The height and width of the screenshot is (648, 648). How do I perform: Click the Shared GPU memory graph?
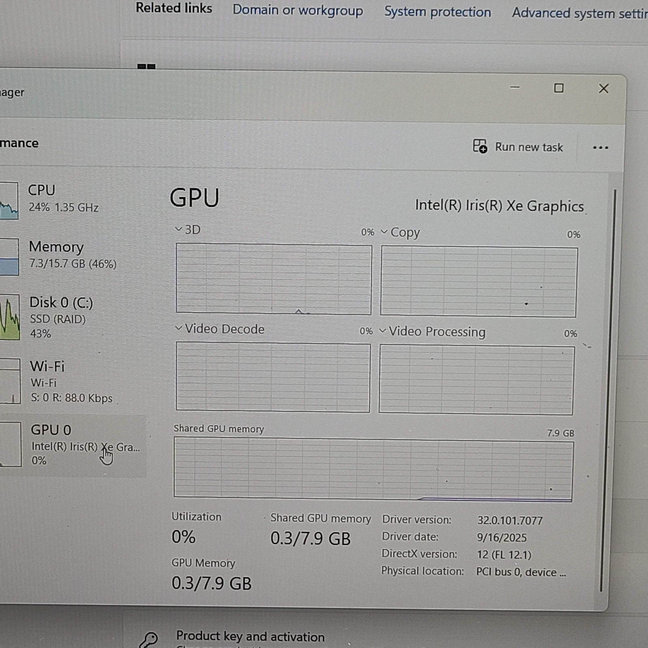[x=373, y=469]
